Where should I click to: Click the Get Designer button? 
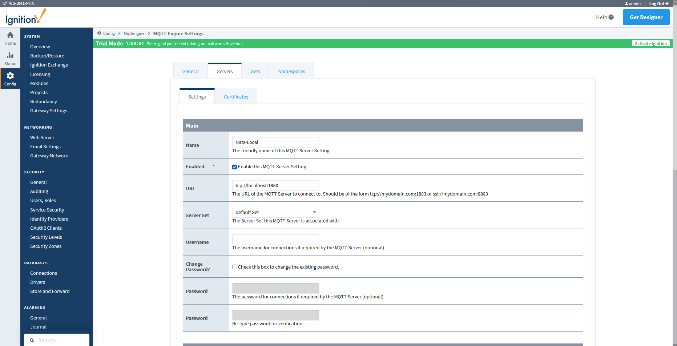(646, 17)
